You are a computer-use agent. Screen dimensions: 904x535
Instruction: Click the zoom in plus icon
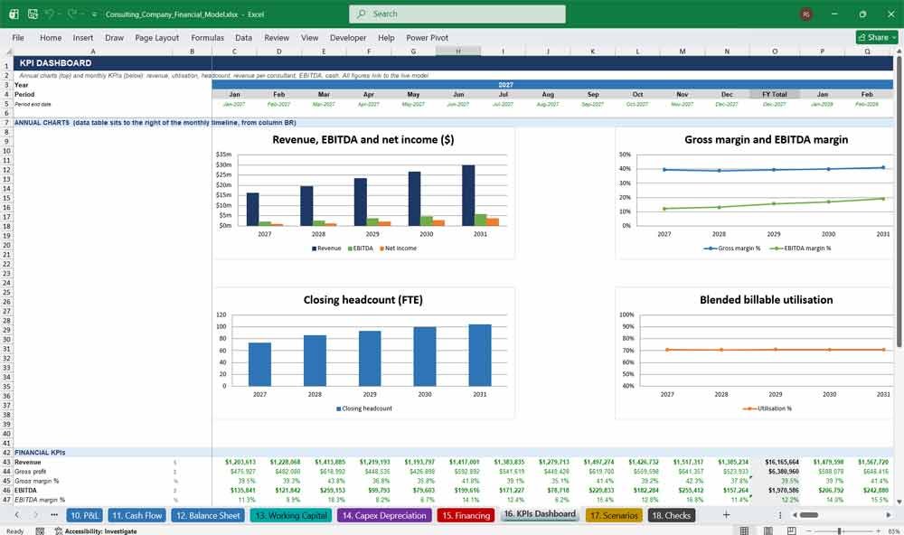coord(879,530)
